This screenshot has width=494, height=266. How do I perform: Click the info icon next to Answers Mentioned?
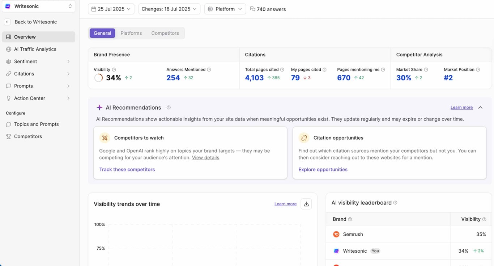pos(209,70)
